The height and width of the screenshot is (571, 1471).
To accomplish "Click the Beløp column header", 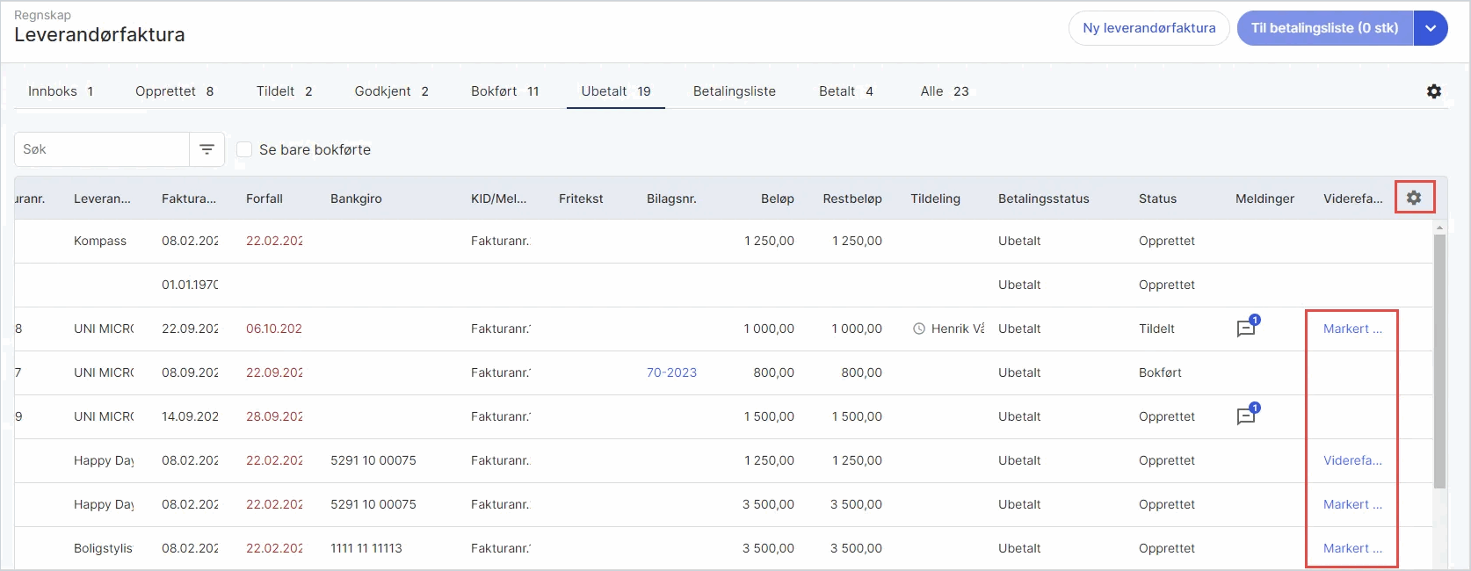I will pyautogui.click(x=778, y=199).
